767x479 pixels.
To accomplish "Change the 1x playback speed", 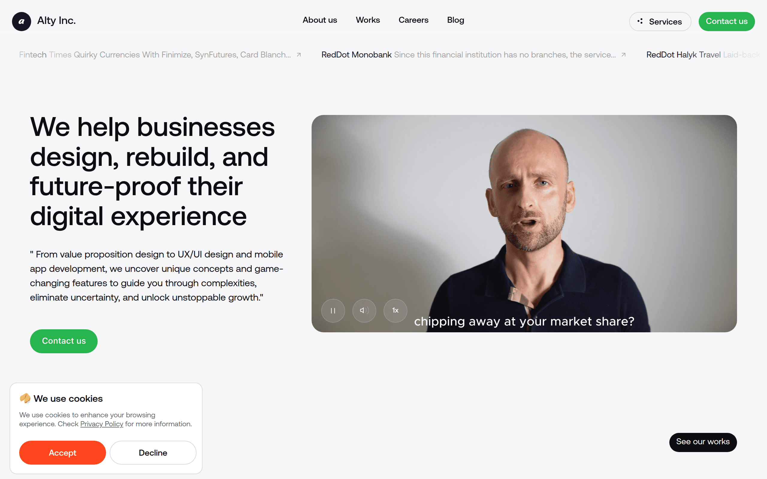I will coord(395,310).
